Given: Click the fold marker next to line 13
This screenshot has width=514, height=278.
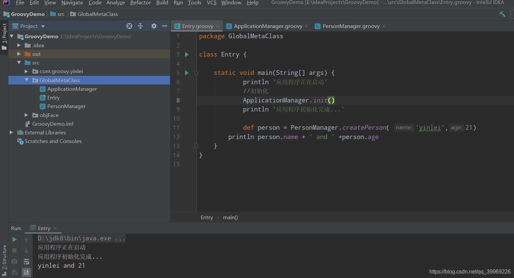Looking at the screenshot, I should (196, 146).
